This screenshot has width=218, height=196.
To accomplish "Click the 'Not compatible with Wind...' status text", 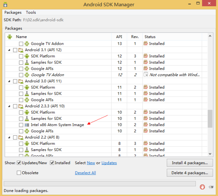I will coord(175,75).
